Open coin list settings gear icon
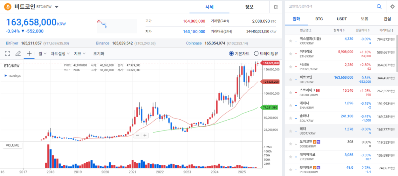The height and width of the screenshot is (176, 398). pos(392,6)
